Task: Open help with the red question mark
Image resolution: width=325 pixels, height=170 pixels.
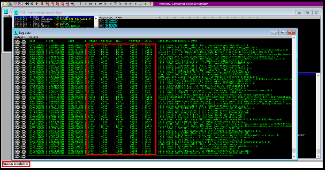Action: tap(151, 4)
